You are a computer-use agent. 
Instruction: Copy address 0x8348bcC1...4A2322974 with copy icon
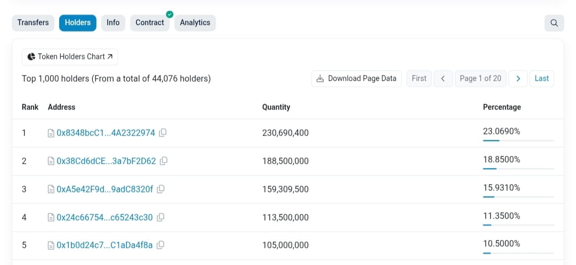coord(163,132)
